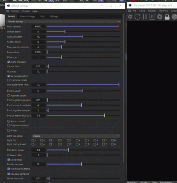Screen dimensions: 177x183
Task: Disable the Alpha shadows checkbox
Action: (x=9, y=62)
